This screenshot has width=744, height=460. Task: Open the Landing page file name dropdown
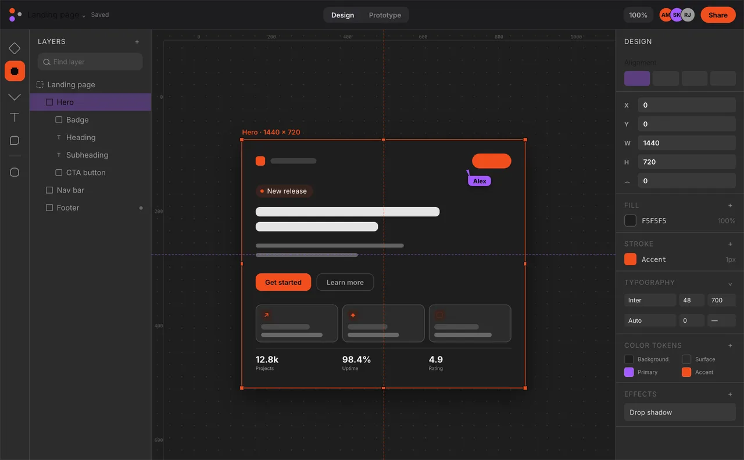[56, 15]
